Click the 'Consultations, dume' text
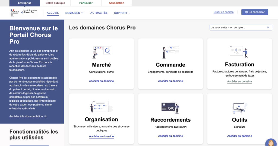 102,72
